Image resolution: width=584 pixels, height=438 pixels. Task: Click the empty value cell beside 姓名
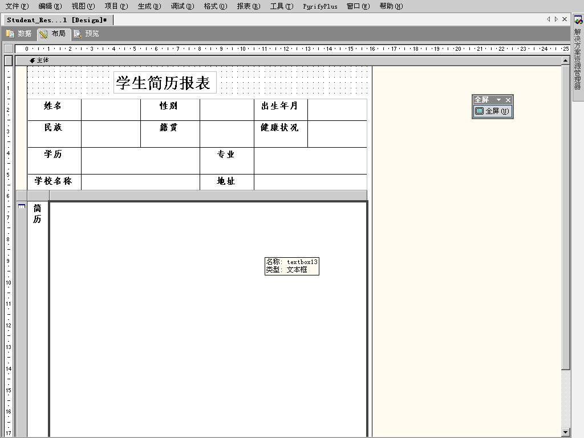(x=111, y=110)
